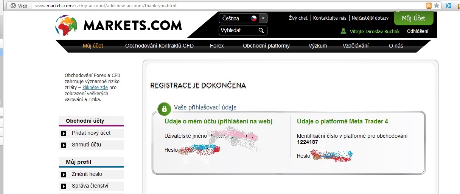Open the Obchodní platformy menu
The image size is (460, 194).
coord(266,46)
